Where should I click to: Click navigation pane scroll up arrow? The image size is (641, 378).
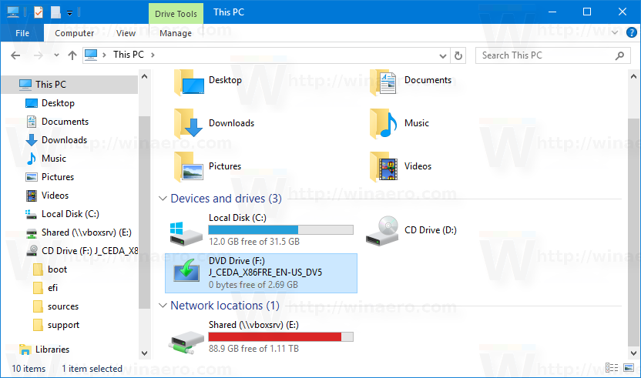point(144,76)
